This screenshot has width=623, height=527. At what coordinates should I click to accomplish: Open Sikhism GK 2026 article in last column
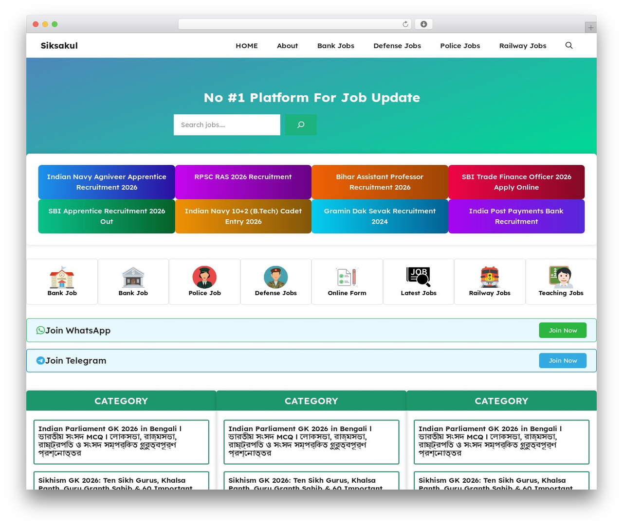tap(501, 481)
